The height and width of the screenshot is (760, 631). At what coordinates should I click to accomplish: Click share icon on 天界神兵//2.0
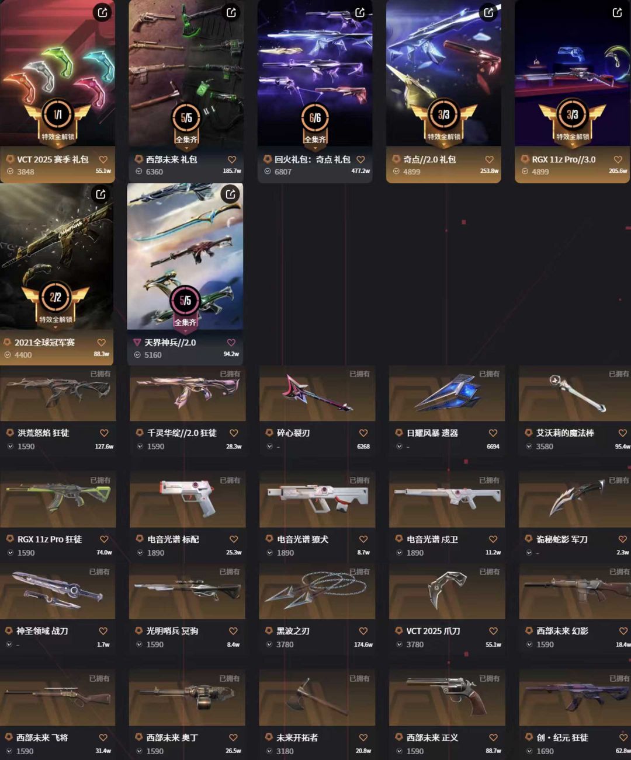[230, 194]
